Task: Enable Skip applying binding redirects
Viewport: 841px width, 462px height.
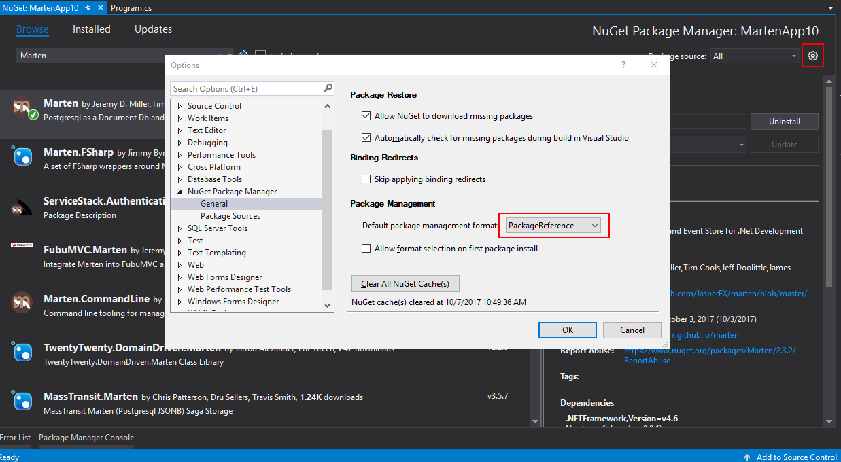Action: pos(367,179)
